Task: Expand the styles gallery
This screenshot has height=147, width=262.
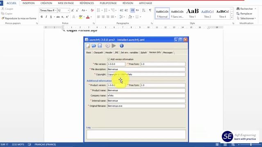Action: pos(232,17)
